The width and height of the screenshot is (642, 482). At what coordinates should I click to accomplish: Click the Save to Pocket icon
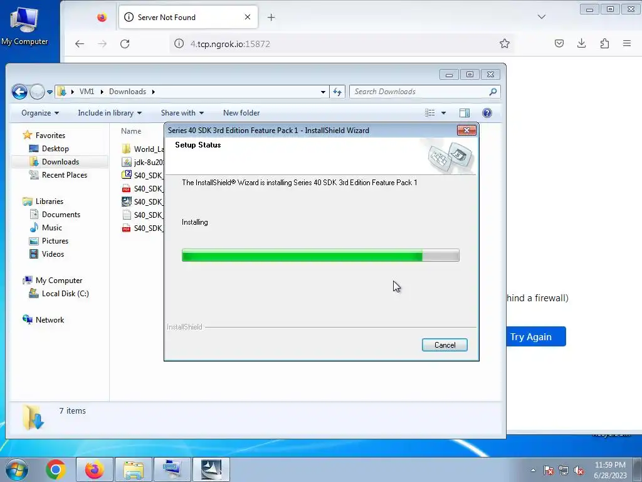point(559,43)
